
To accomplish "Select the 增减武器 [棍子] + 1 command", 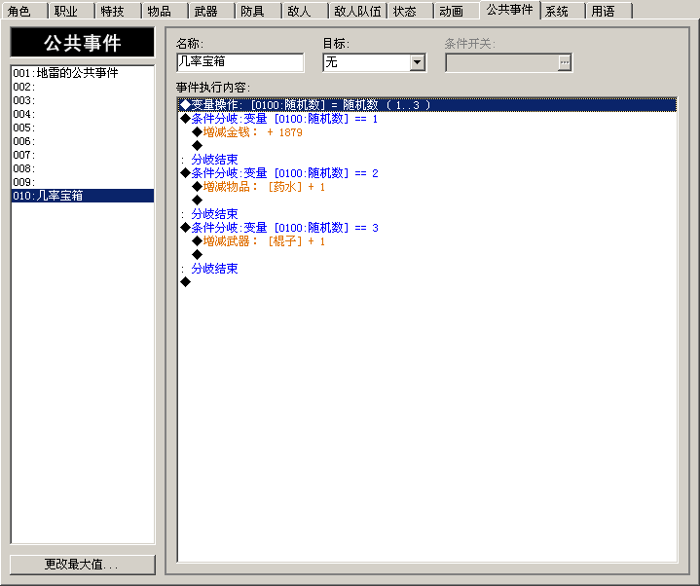I will pos(427,241).
